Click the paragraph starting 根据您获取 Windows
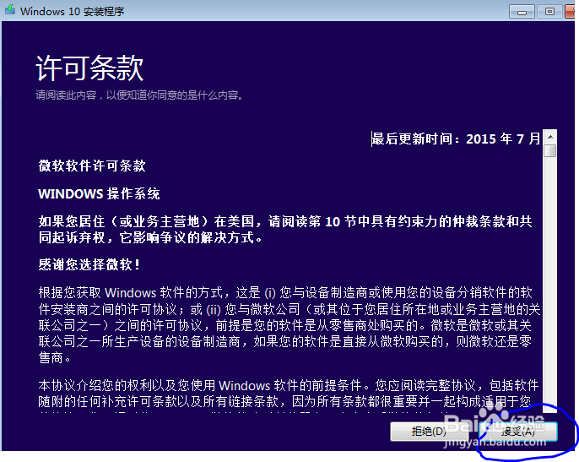Viewport: 579px width, 462px height. point(289,325)
